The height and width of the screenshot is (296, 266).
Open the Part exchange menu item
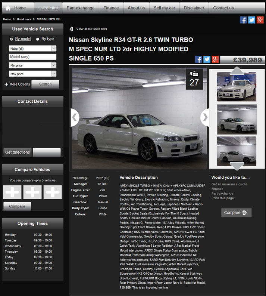point(81,8)
